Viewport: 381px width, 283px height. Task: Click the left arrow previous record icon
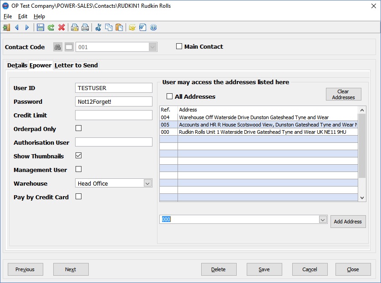[x=17, y=28]
